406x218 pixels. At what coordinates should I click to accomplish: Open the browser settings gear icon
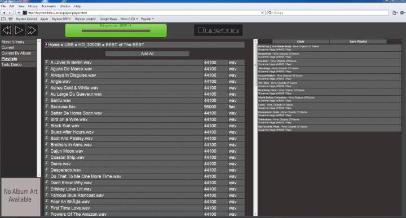click(402, 12)
